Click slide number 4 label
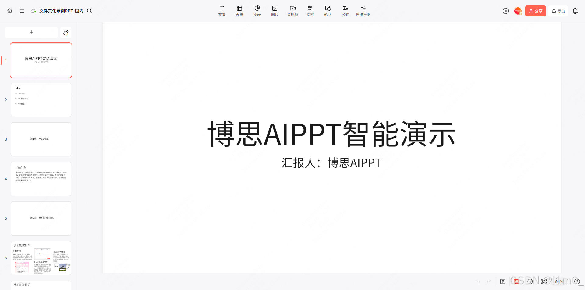This screenshot has height=290, width=585. coord(6,179)
